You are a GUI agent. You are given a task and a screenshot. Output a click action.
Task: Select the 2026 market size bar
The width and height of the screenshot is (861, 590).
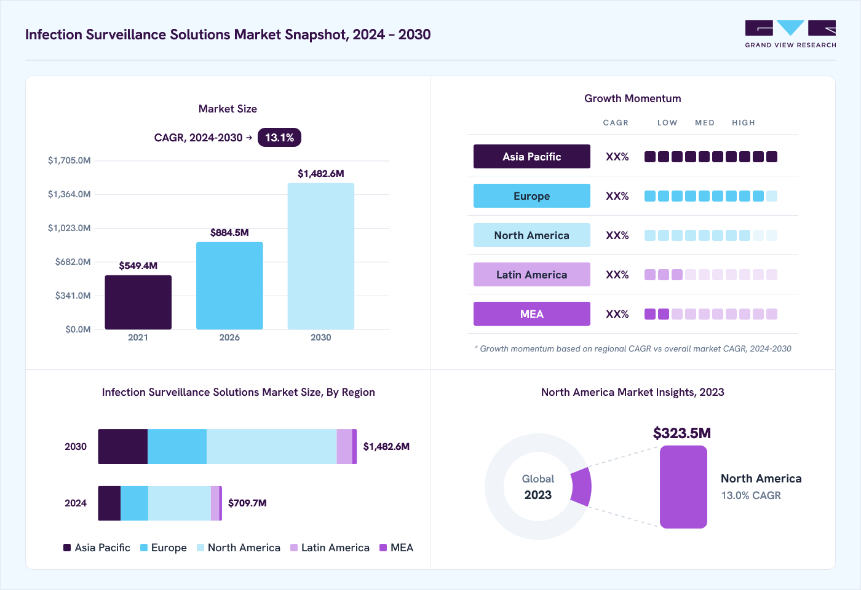(x=229, y=286)
